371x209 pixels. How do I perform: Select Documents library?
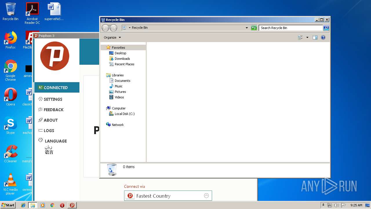122,81
